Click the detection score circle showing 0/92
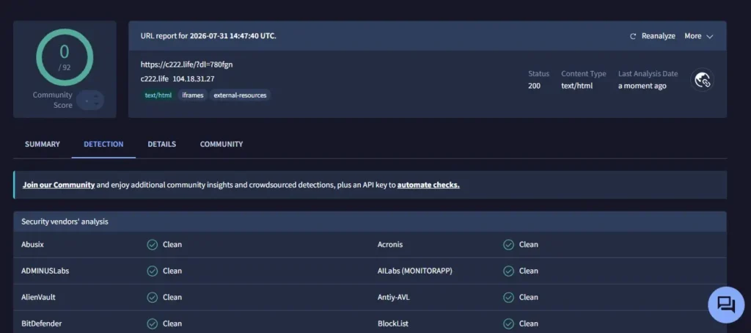This screenshot has height=333, width=751. pos(65,57)
